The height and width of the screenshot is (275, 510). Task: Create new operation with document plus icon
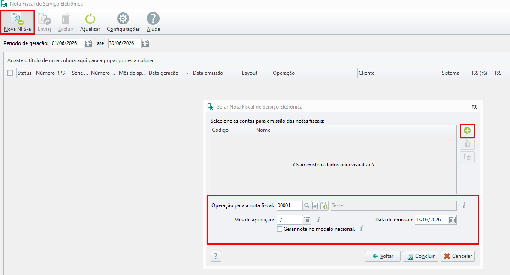324,205
